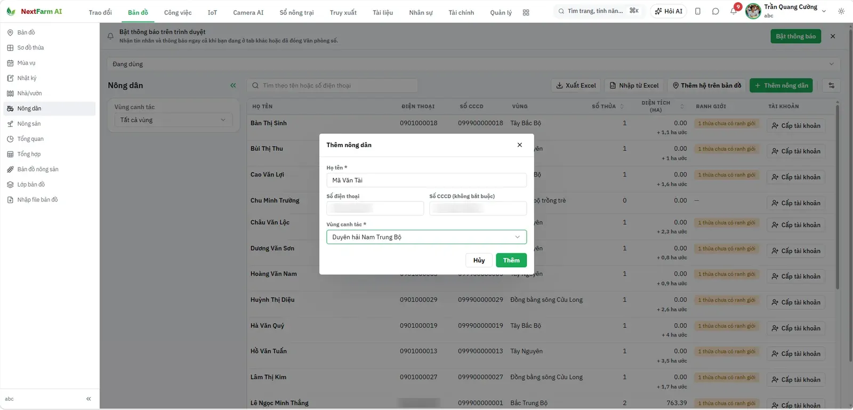Collapse the left sidebar at the bottom
853x410 pixels.
point(88,399)
